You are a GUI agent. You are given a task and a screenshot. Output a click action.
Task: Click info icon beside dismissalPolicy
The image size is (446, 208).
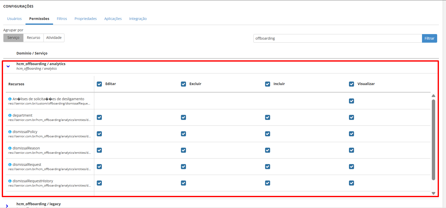(10, 132)
